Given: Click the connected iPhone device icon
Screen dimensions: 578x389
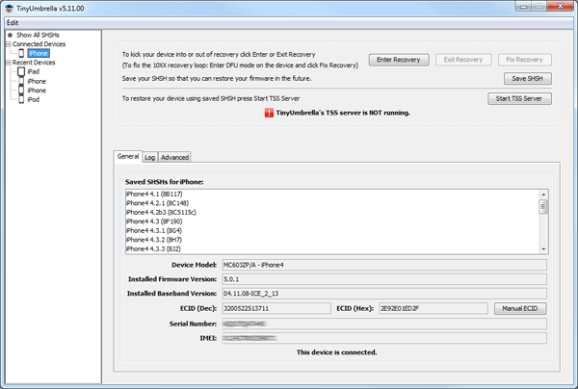Looking at the screenshot, I should [x=21, y=53].
